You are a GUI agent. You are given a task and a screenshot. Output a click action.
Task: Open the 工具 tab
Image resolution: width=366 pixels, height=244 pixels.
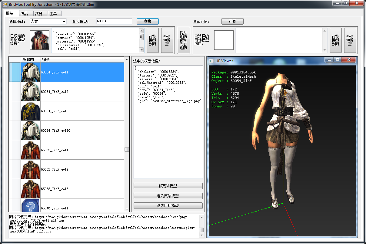[55, 14]
